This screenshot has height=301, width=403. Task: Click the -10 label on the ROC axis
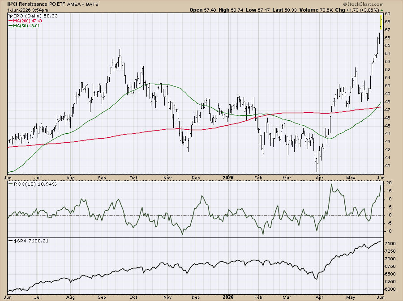(388, 231)
